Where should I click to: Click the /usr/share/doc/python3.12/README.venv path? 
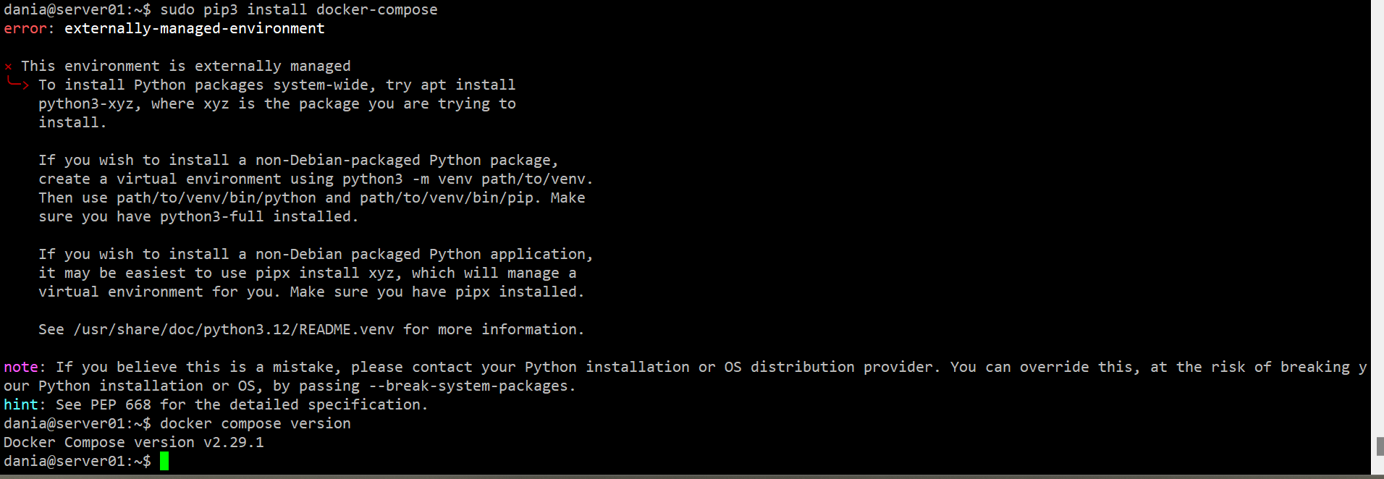[x=234, y=329]
